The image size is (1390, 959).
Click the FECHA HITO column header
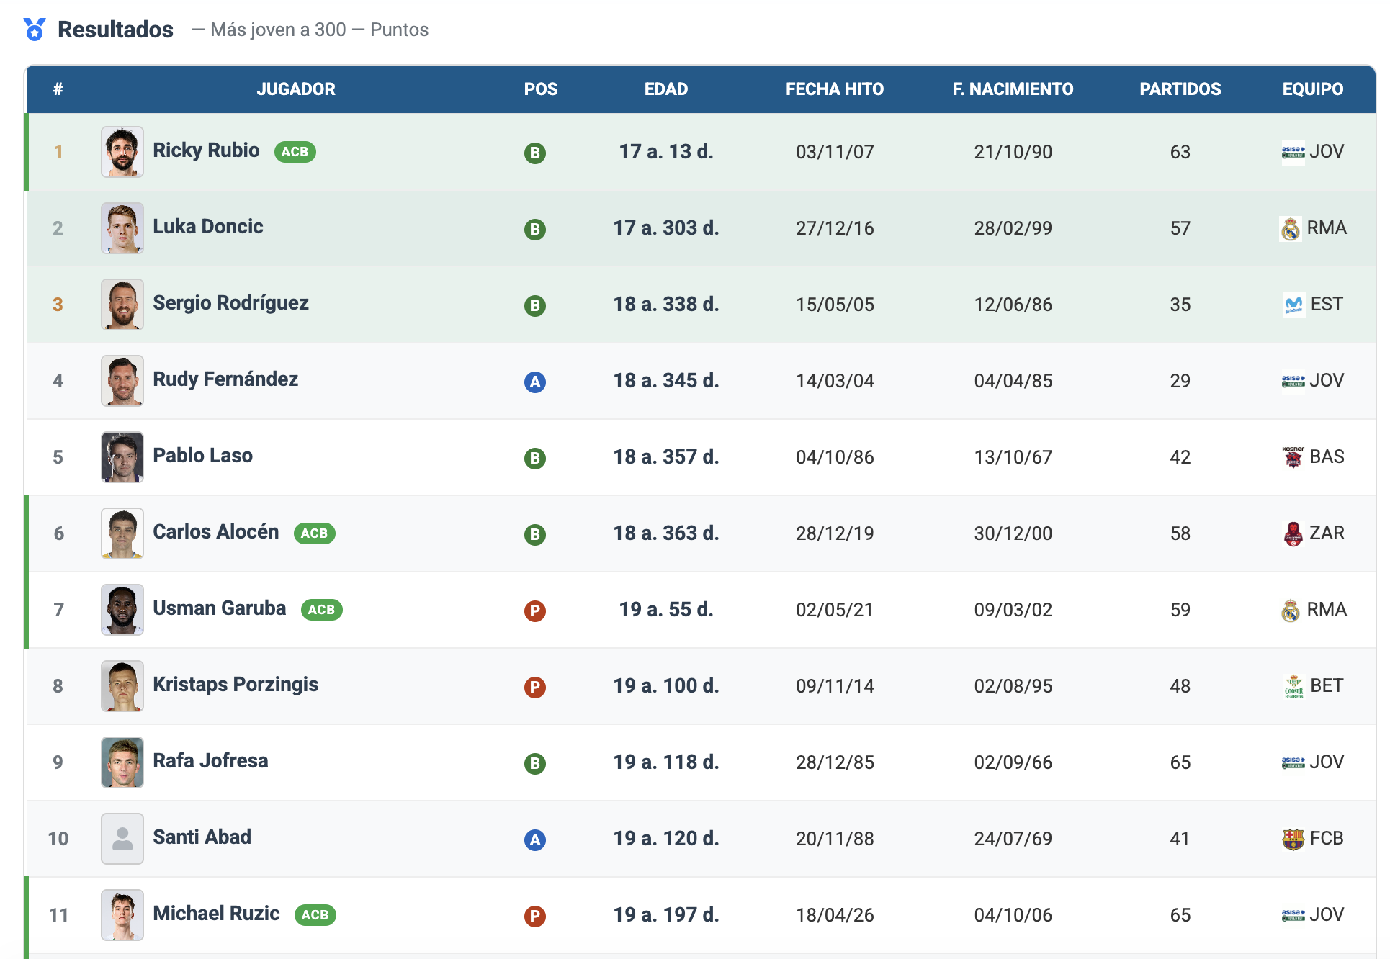pyautogui.click(x=834, y=89)
